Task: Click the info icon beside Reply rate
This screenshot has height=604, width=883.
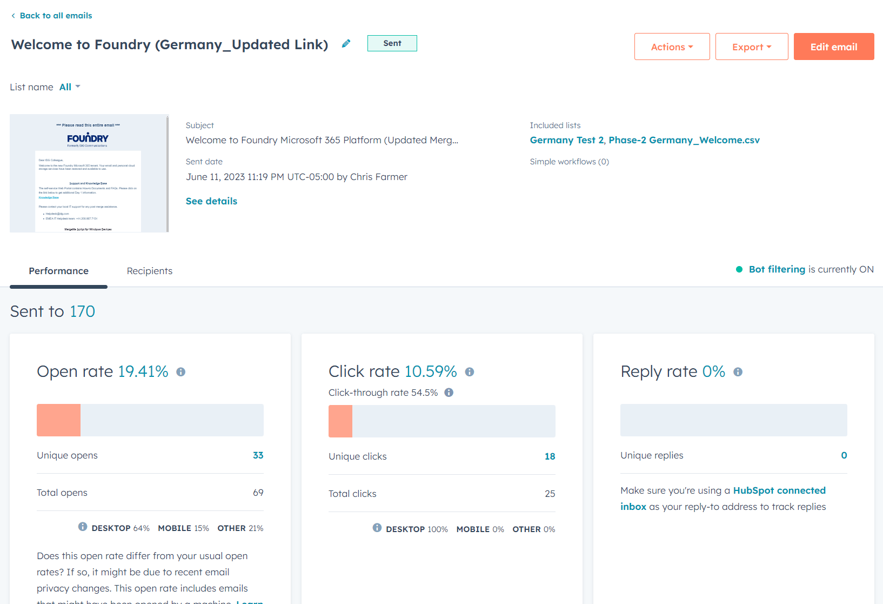Action: point(738,372)
